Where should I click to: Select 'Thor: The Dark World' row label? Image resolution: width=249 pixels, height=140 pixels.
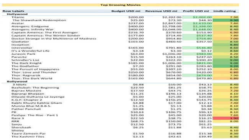tap(32, 78)
